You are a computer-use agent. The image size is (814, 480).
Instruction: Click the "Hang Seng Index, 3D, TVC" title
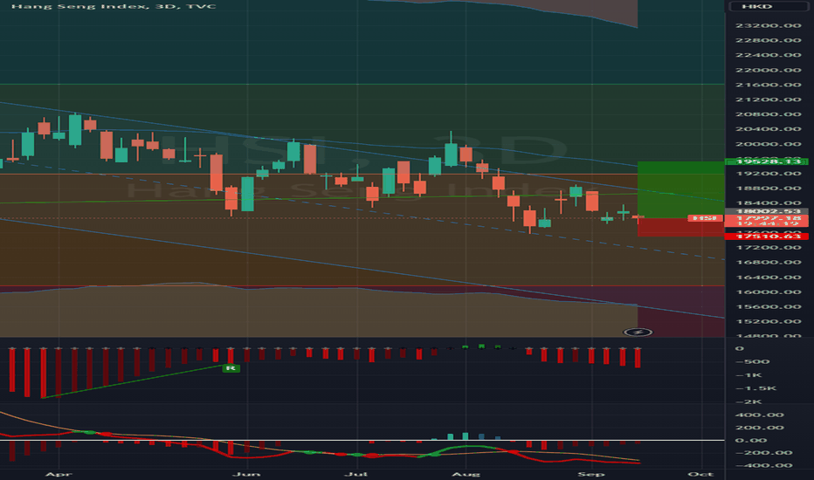114,6
